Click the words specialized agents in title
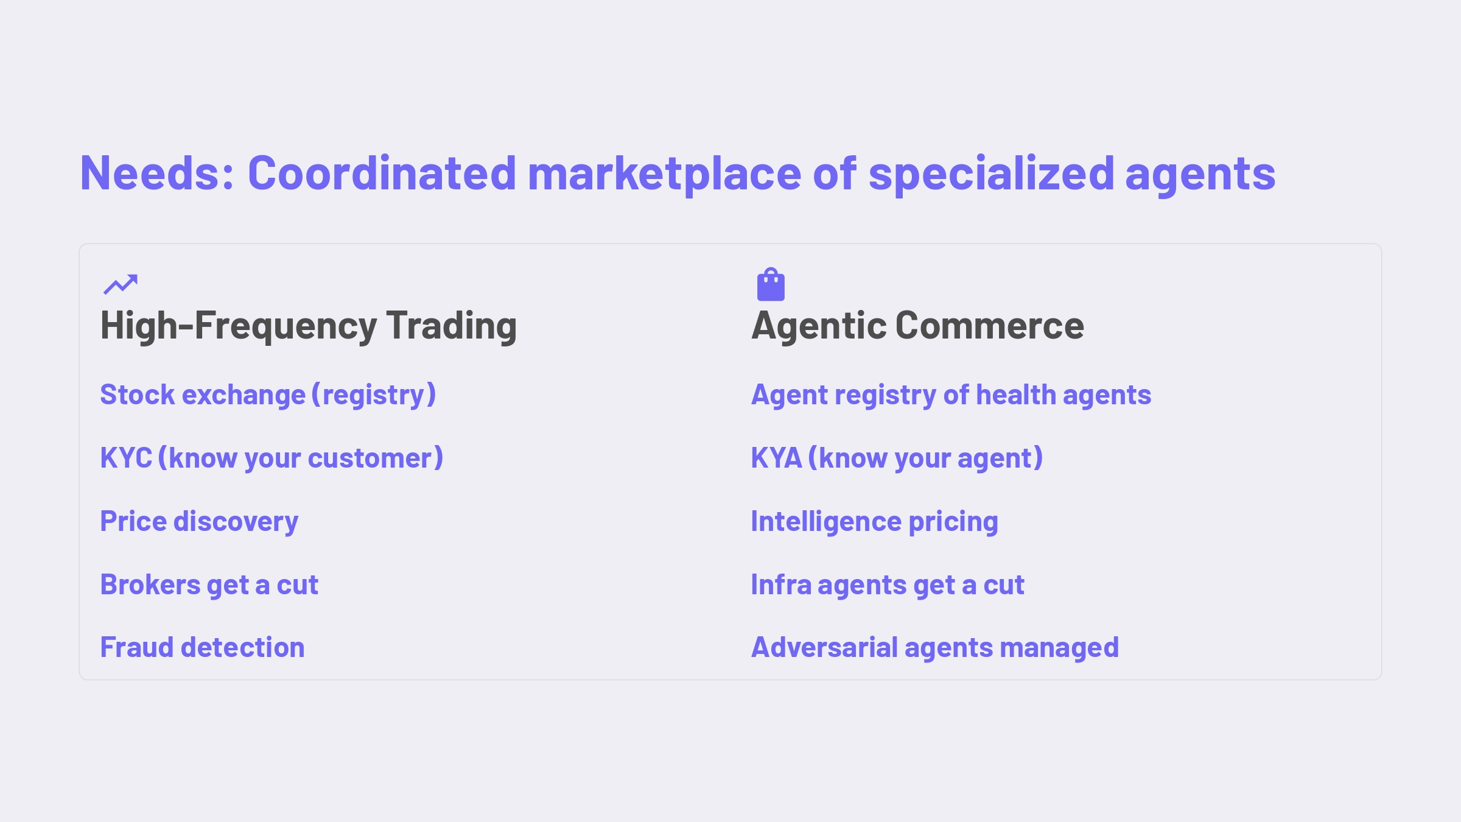The image size is (1461, 822). [1072, 174]
